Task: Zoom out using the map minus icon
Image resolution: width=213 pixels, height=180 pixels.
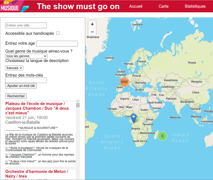Action: coord(92,32)
